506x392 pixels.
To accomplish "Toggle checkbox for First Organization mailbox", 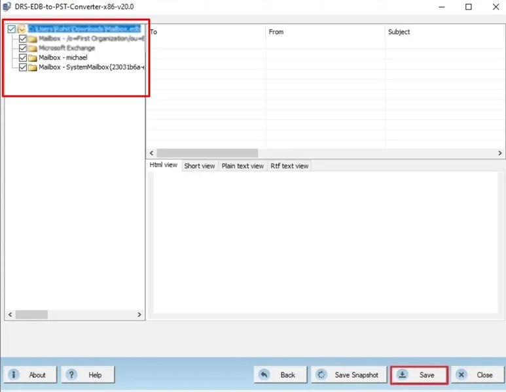I will (23, 39).
